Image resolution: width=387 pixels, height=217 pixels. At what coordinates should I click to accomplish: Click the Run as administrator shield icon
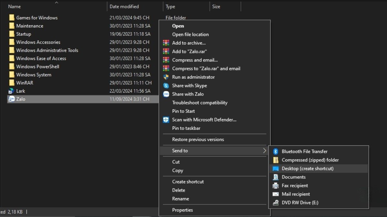(166, 77)
